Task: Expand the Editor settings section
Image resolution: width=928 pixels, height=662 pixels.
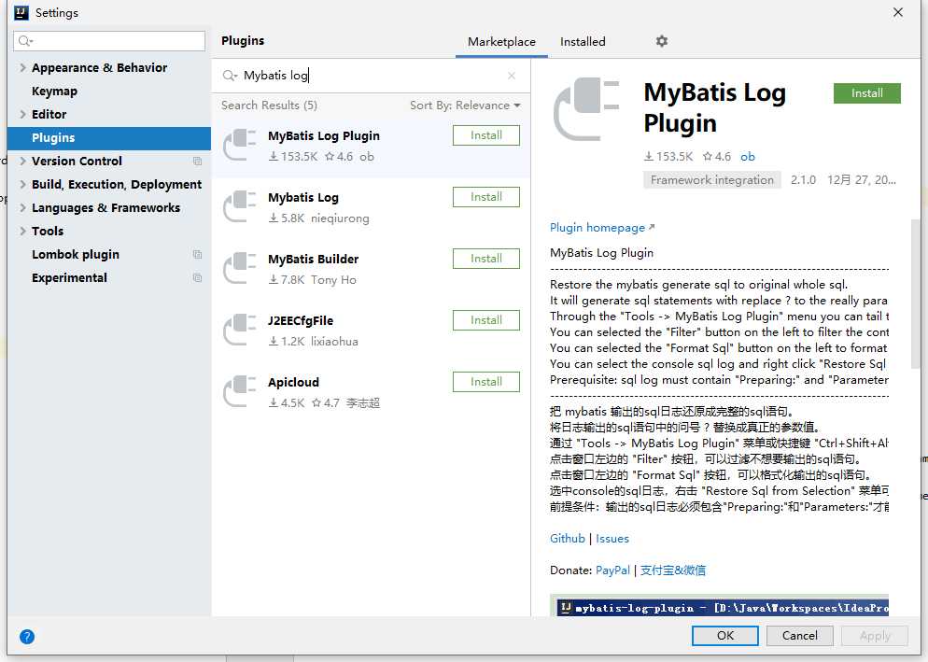Action: click(x=22, y=114)
